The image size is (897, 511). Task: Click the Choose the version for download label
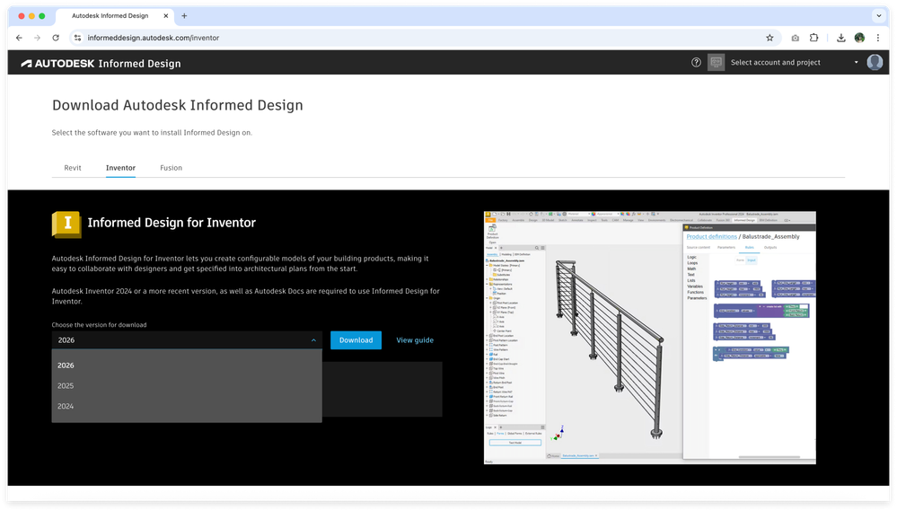[x=99, y=324]
